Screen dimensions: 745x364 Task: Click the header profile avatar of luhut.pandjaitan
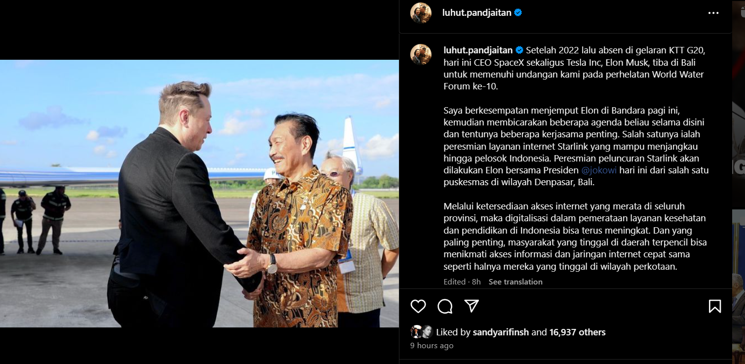click(x=421, y=13)
